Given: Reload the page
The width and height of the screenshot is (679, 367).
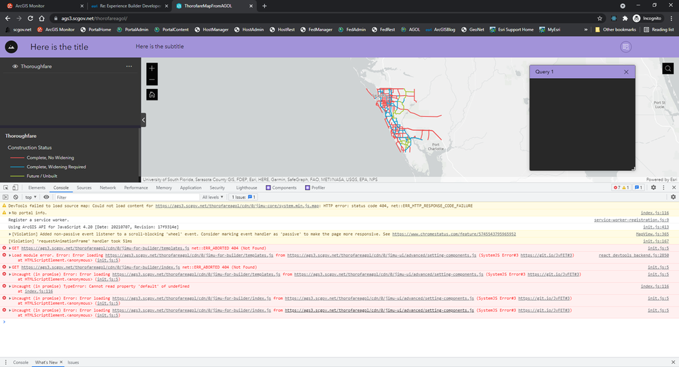Looking at the screenshot, I should [31, 18].
